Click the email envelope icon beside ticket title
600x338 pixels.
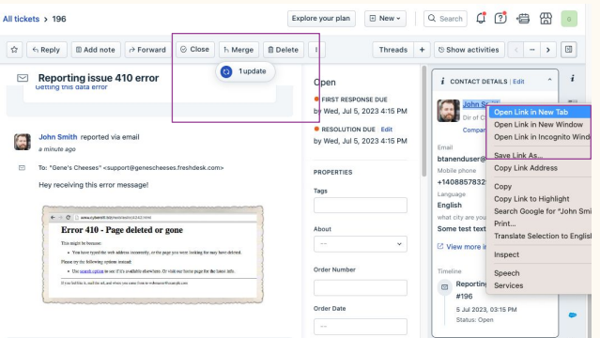[23, 78]
